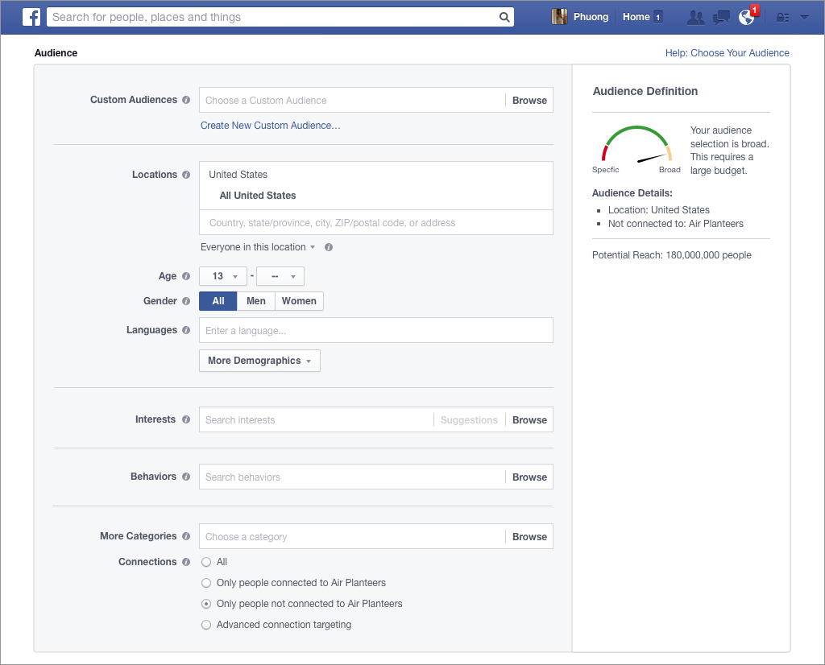Viewport: 825px width, 665px height.
Task: Click the Facebook logo icon
Action: 31,18
